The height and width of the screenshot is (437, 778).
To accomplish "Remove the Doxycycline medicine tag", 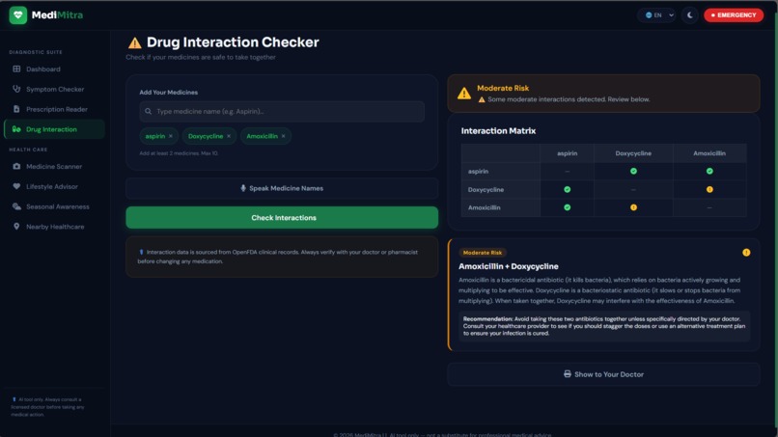I will [x=229, y=136].
